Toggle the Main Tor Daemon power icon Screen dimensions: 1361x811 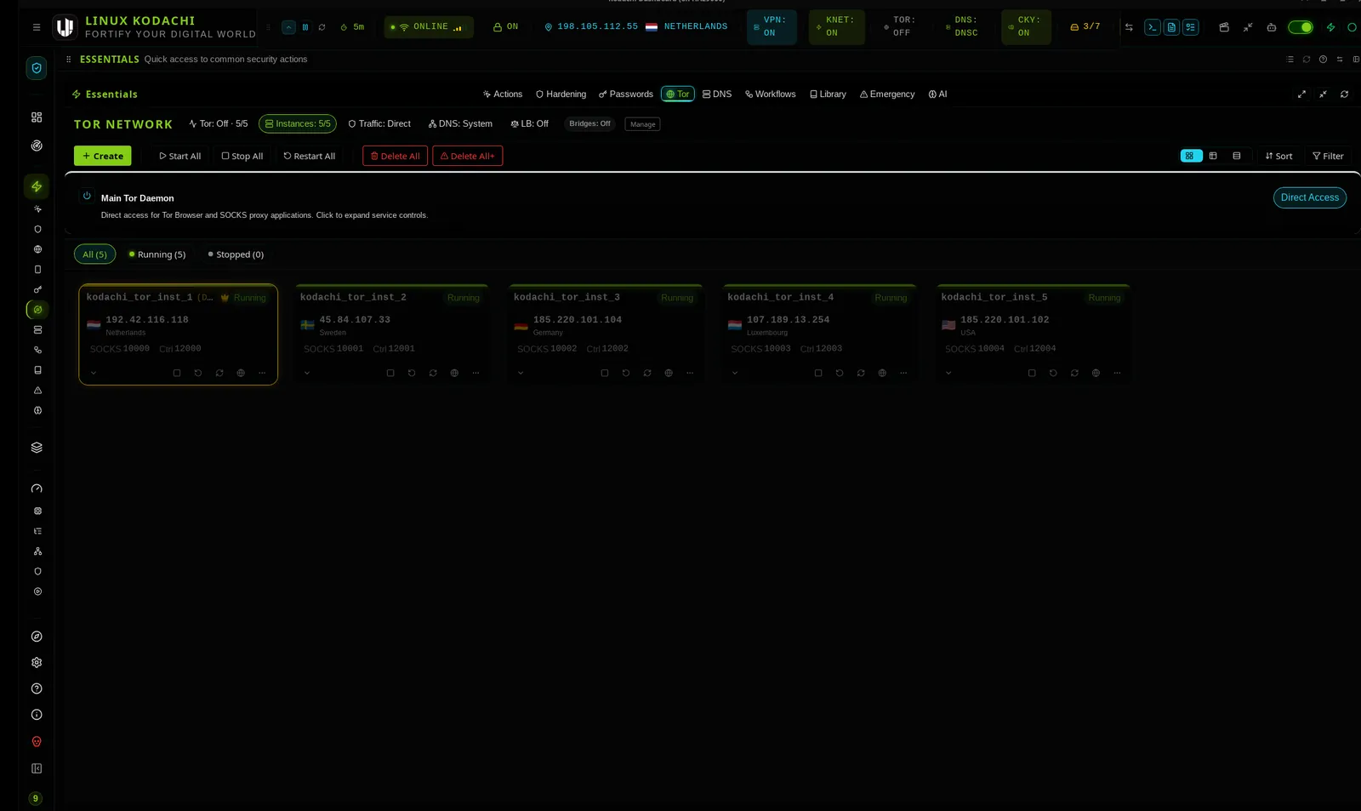pyautogui.click(x=87, y=196)
